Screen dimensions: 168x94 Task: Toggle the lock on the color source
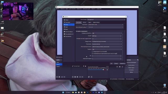click(86, 66)
